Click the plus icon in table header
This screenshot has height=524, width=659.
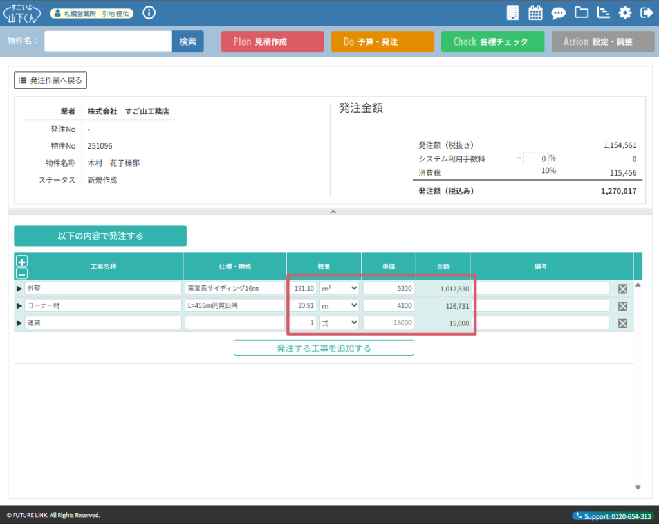[x=22, y=262]
